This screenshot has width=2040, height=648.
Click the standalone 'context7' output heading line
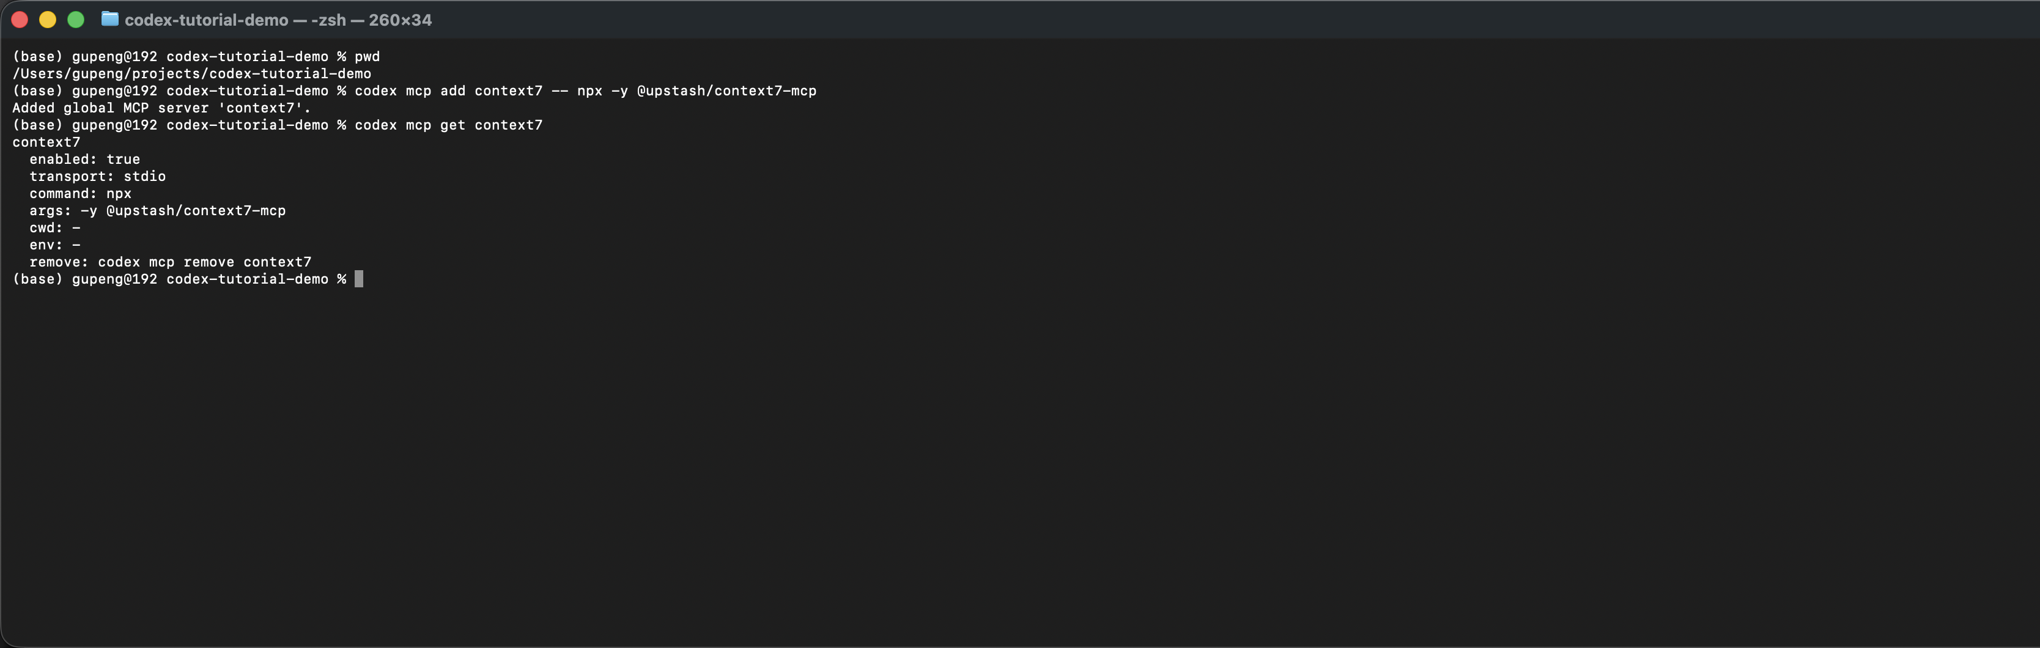[46, 142]
